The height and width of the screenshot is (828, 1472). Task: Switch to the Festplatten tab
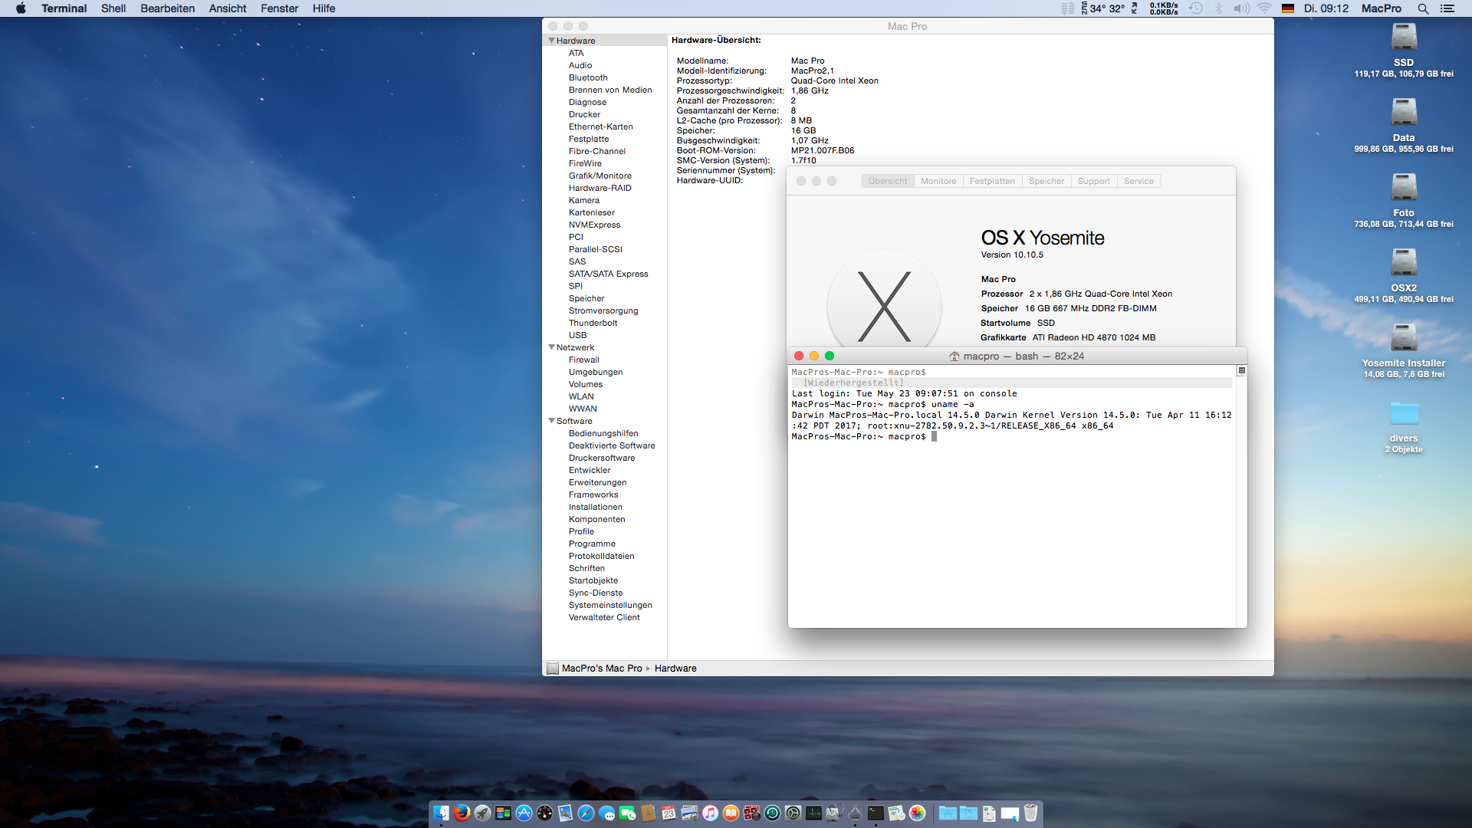pyautogui.click(x=991, y=181)
